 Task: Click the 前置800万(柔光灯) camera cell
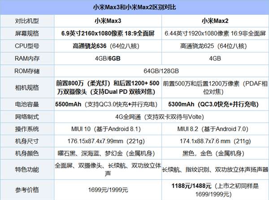(x=108, y=88)
